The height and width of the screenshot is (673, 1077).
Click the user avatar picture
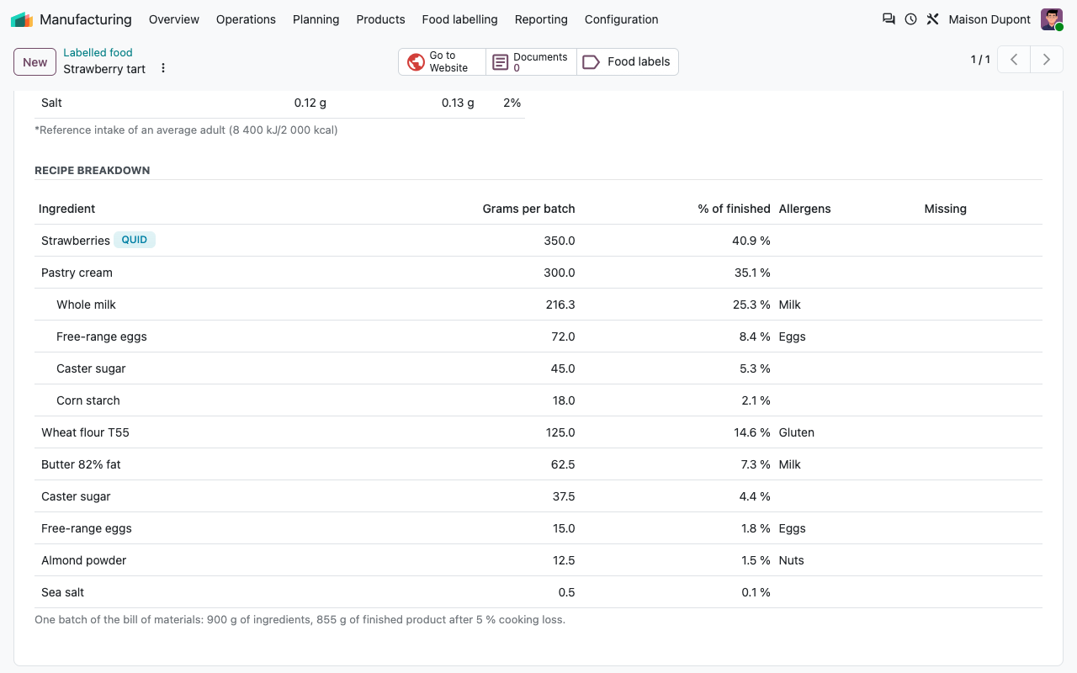(x=1052, y=19)
